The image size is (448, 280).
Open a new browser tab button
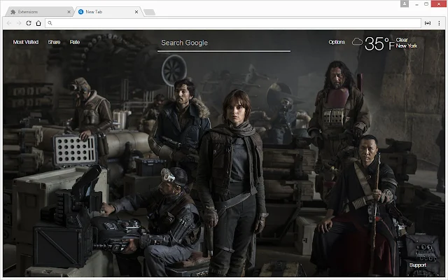pos(149,12)
